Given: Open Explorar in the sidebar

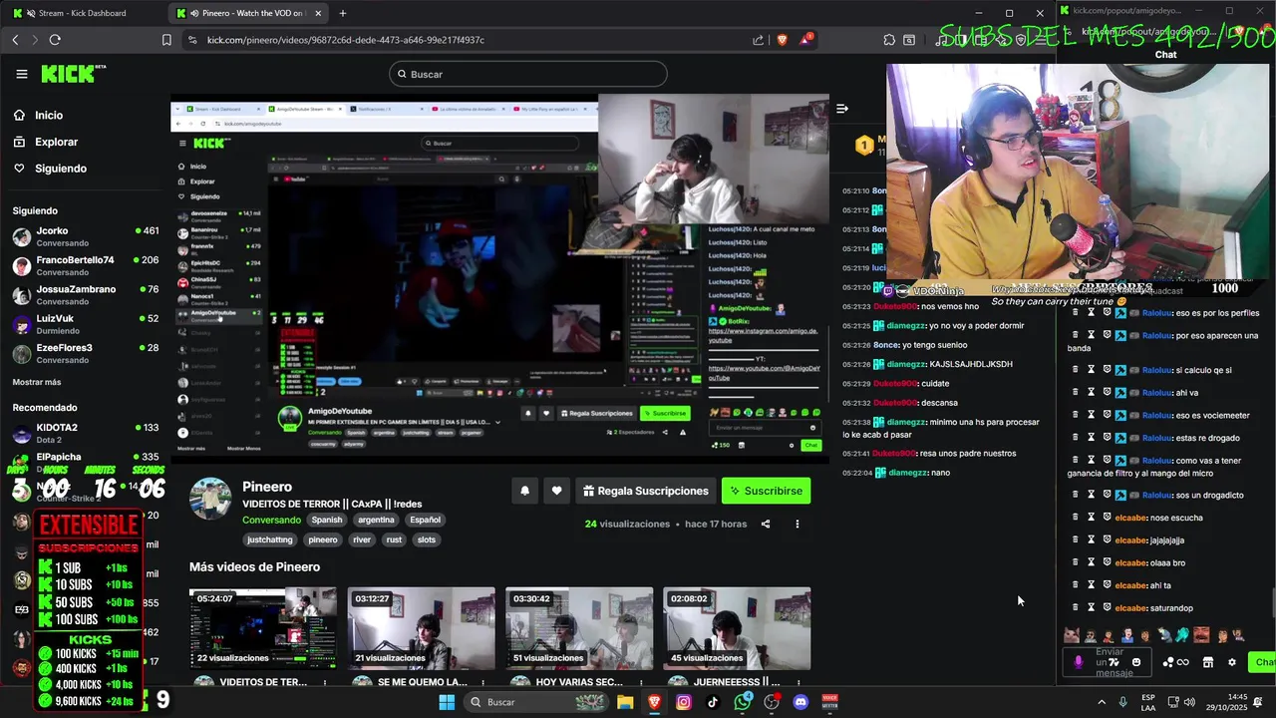Looking at the screenshot, I should tap(45, 142).
